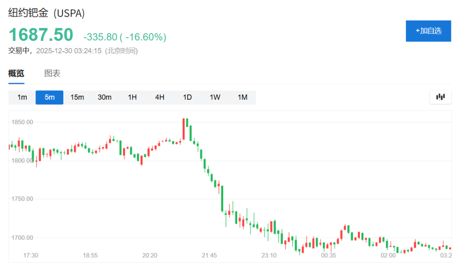The image size is (460, 268).
Task: Switch chart to 30m interval
Action: (105, 97)
